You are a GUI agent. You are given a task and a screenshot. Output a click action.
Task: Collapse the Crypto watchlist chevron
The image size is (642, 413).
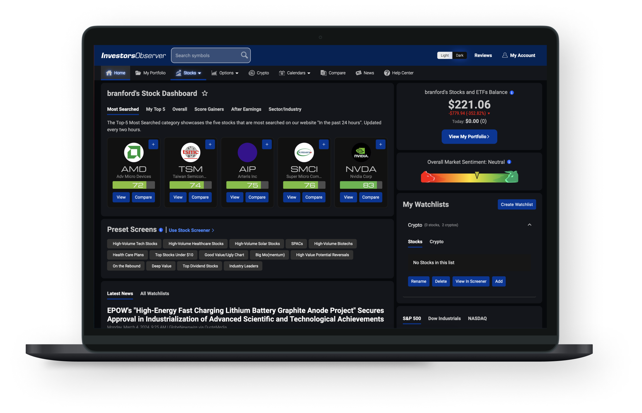pyautogui.click(x=529, y=225)
